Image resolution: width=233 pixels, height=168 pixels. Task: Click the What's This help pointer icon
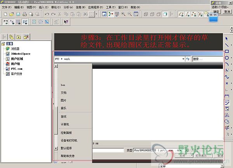pos(66,22)
